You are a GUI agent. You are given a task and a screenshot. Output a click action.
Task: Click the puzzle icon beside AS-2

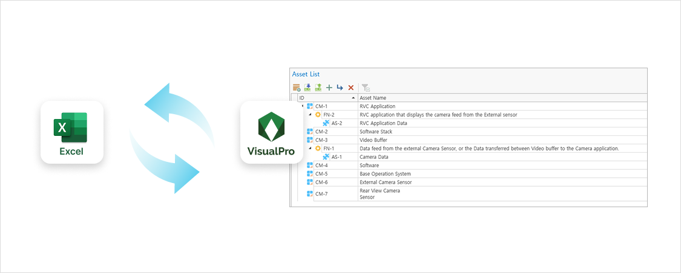click(x=326, y=123)
